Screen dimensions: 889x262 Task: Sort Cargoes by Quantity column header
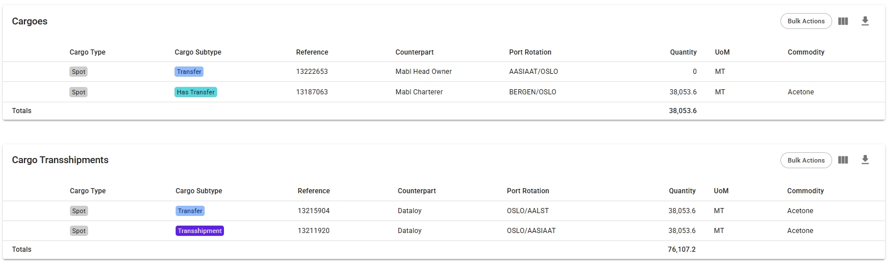pos(683,52)
